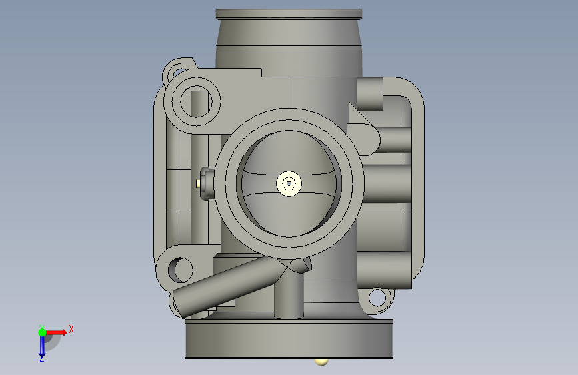
Task: Click the blue Z axis arrow of triad
Action: coord(42,347)
